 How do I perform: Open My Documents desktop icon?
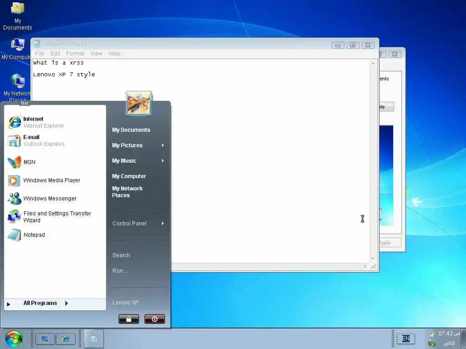click(x=18, y=15)
